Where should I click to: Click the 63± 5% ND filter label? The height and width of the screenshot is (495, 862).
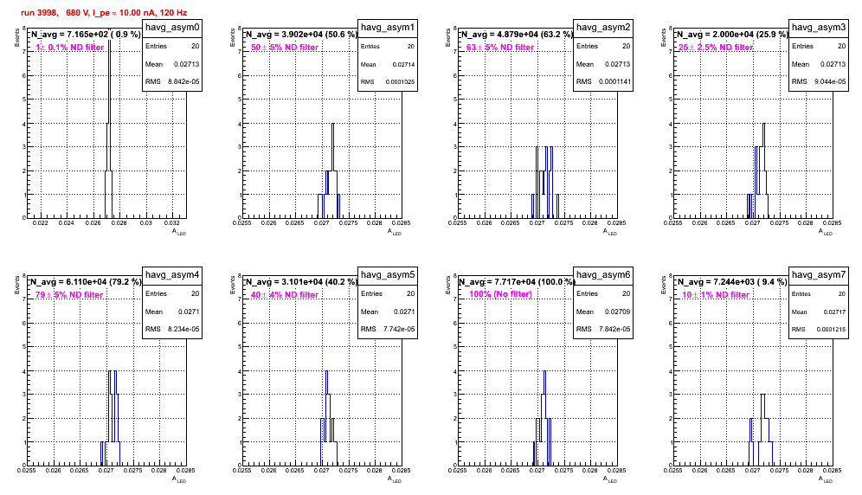click(500, 48)
